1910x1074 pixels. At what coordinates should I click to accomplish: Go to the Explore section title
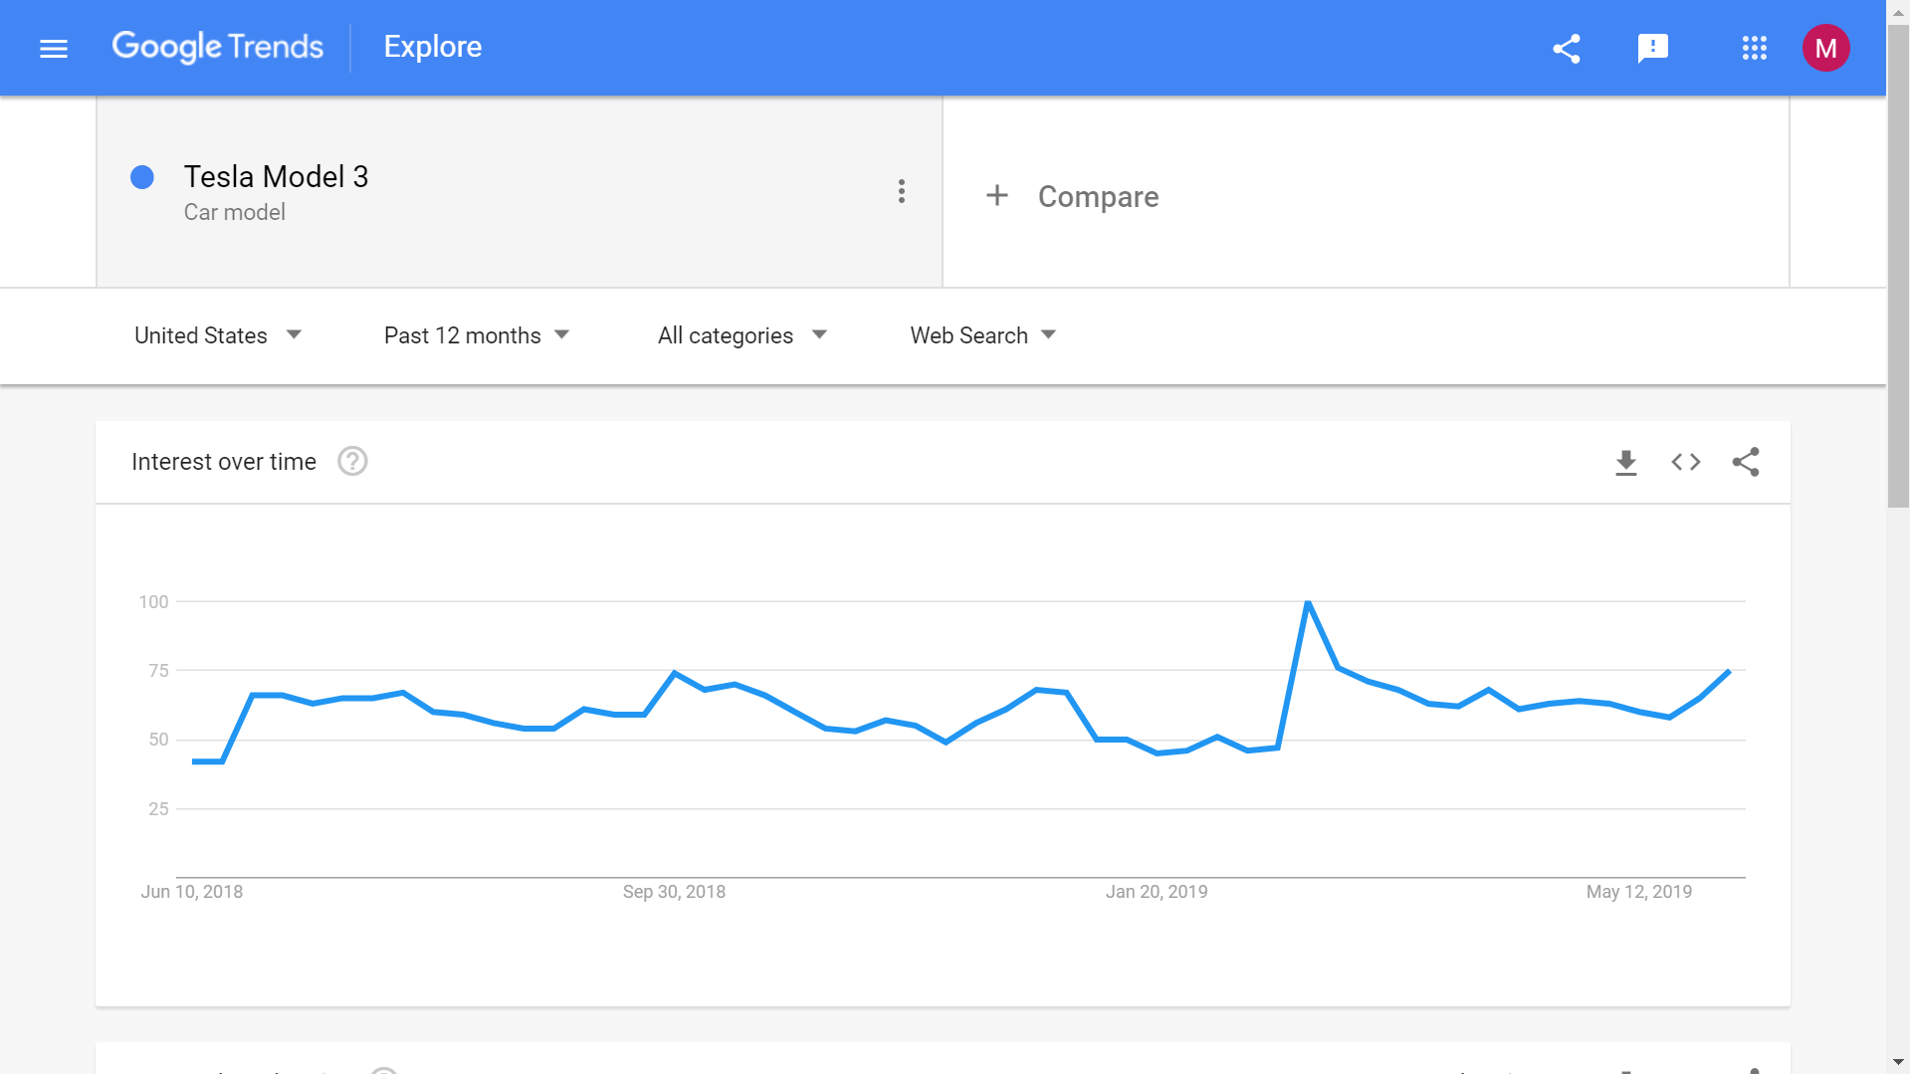(x=433, y=47)
